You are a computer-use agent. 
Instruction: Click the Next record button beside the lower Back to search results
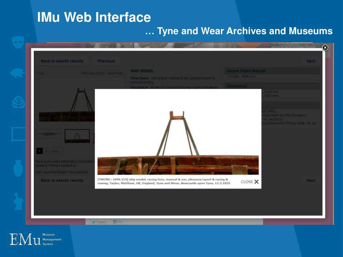point(311,180)
